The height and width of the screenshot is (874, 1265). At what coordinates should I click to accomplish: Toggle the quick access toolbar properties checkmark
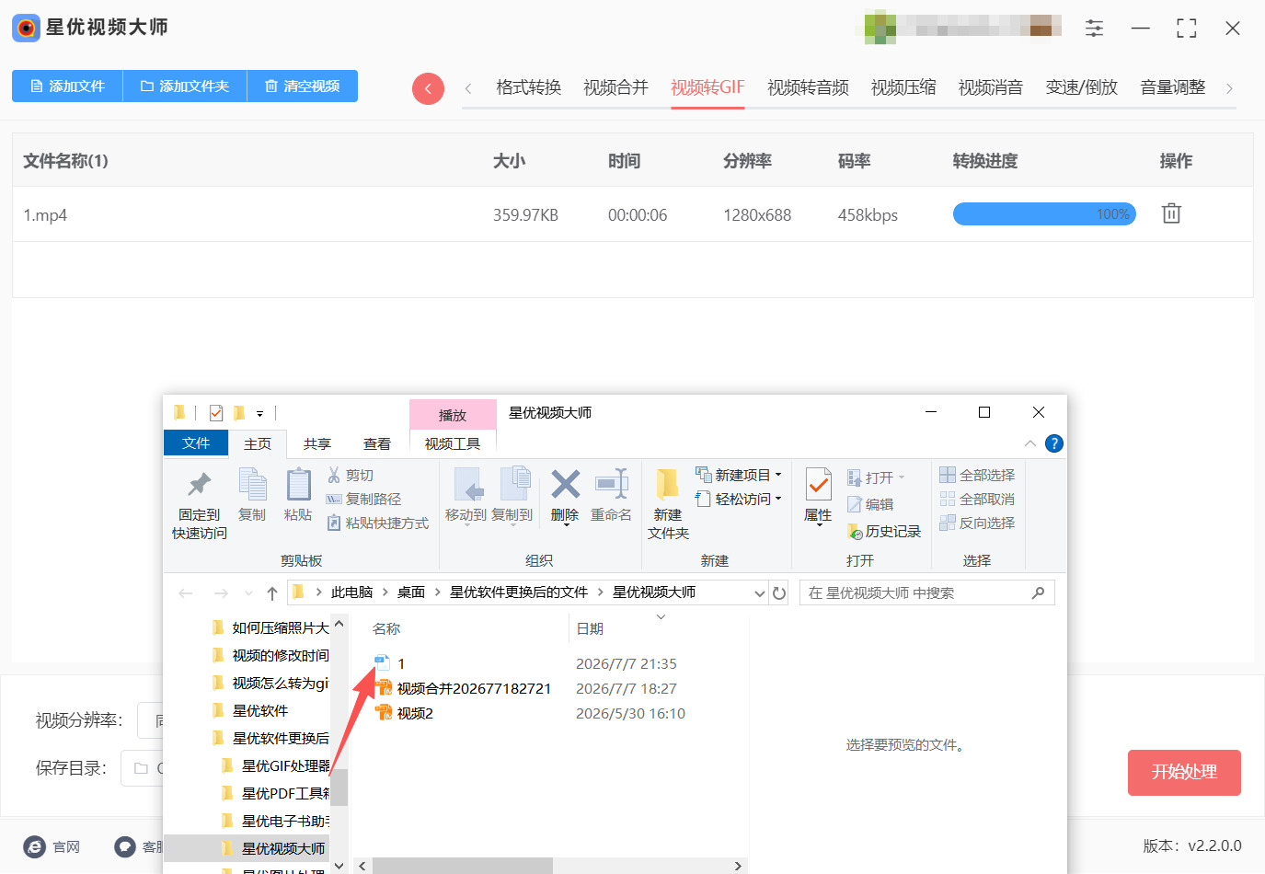[216, 413]
